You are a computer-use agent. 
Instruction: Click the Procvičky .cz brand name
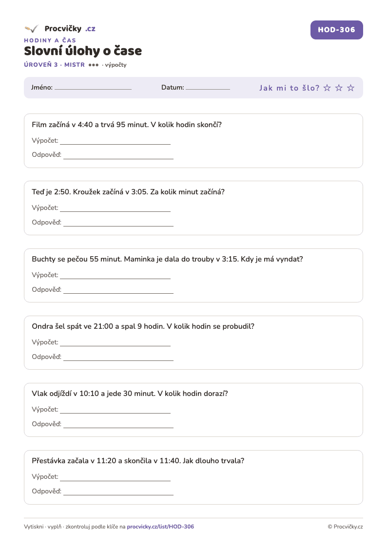tap(70, 29)
